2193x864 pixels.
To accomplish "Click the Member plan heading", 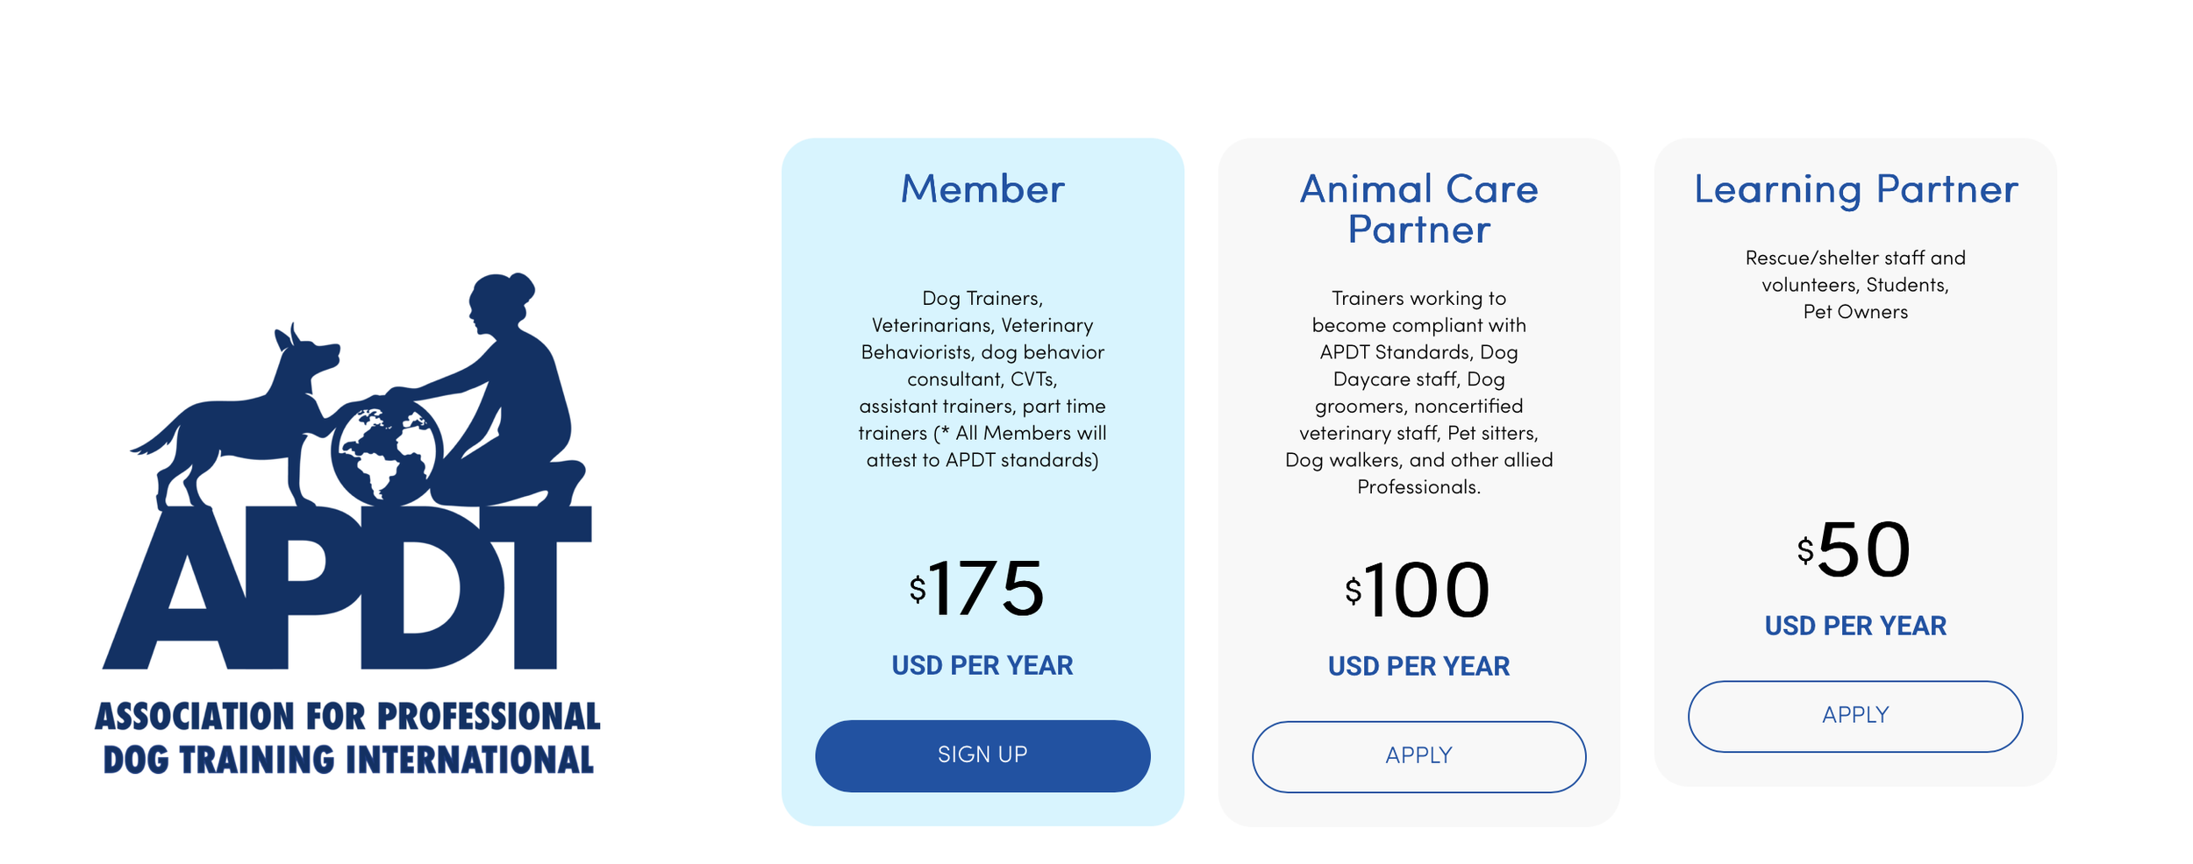I will pyautogui.click(x=982, y=189).
